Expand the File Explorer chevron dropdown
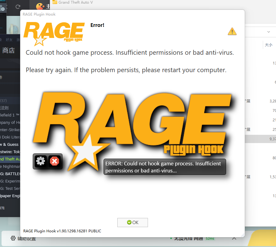This screenshot has height=247, width=276. click(268, 32)
